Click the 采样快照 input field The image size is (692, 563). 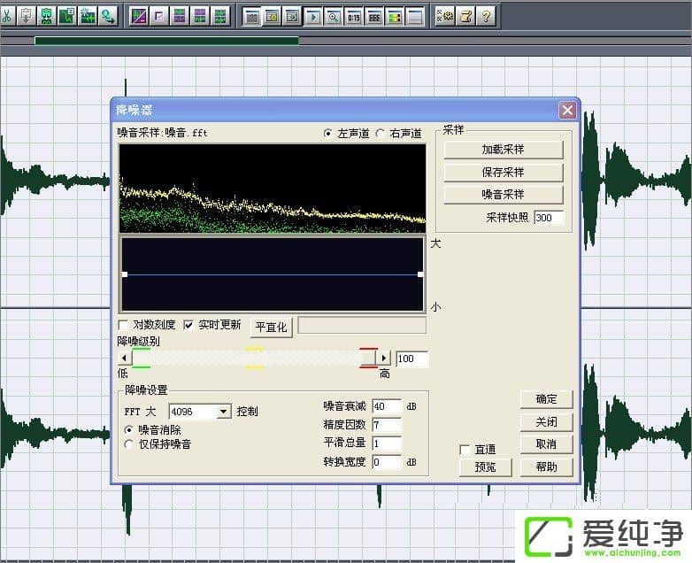(549, 217)
